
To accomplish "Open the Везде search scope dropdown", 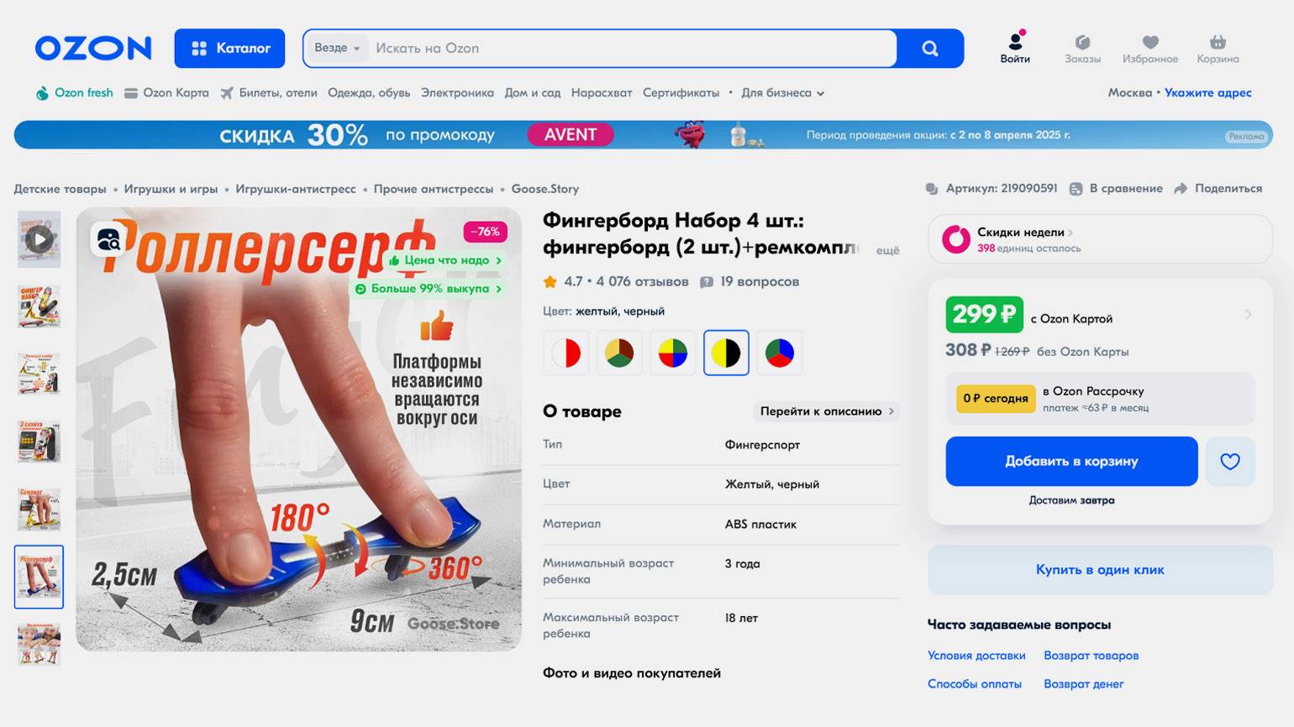I will (x=337, y=48).
